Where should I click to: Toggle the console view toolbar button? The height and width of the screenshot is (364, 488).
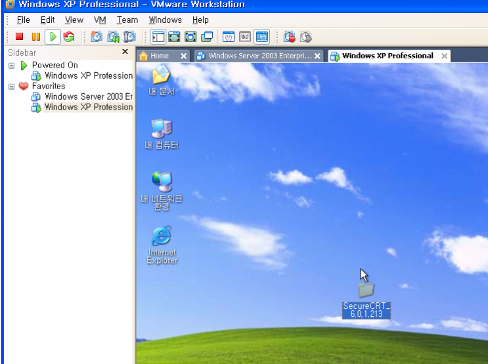[x=262, y=37]
